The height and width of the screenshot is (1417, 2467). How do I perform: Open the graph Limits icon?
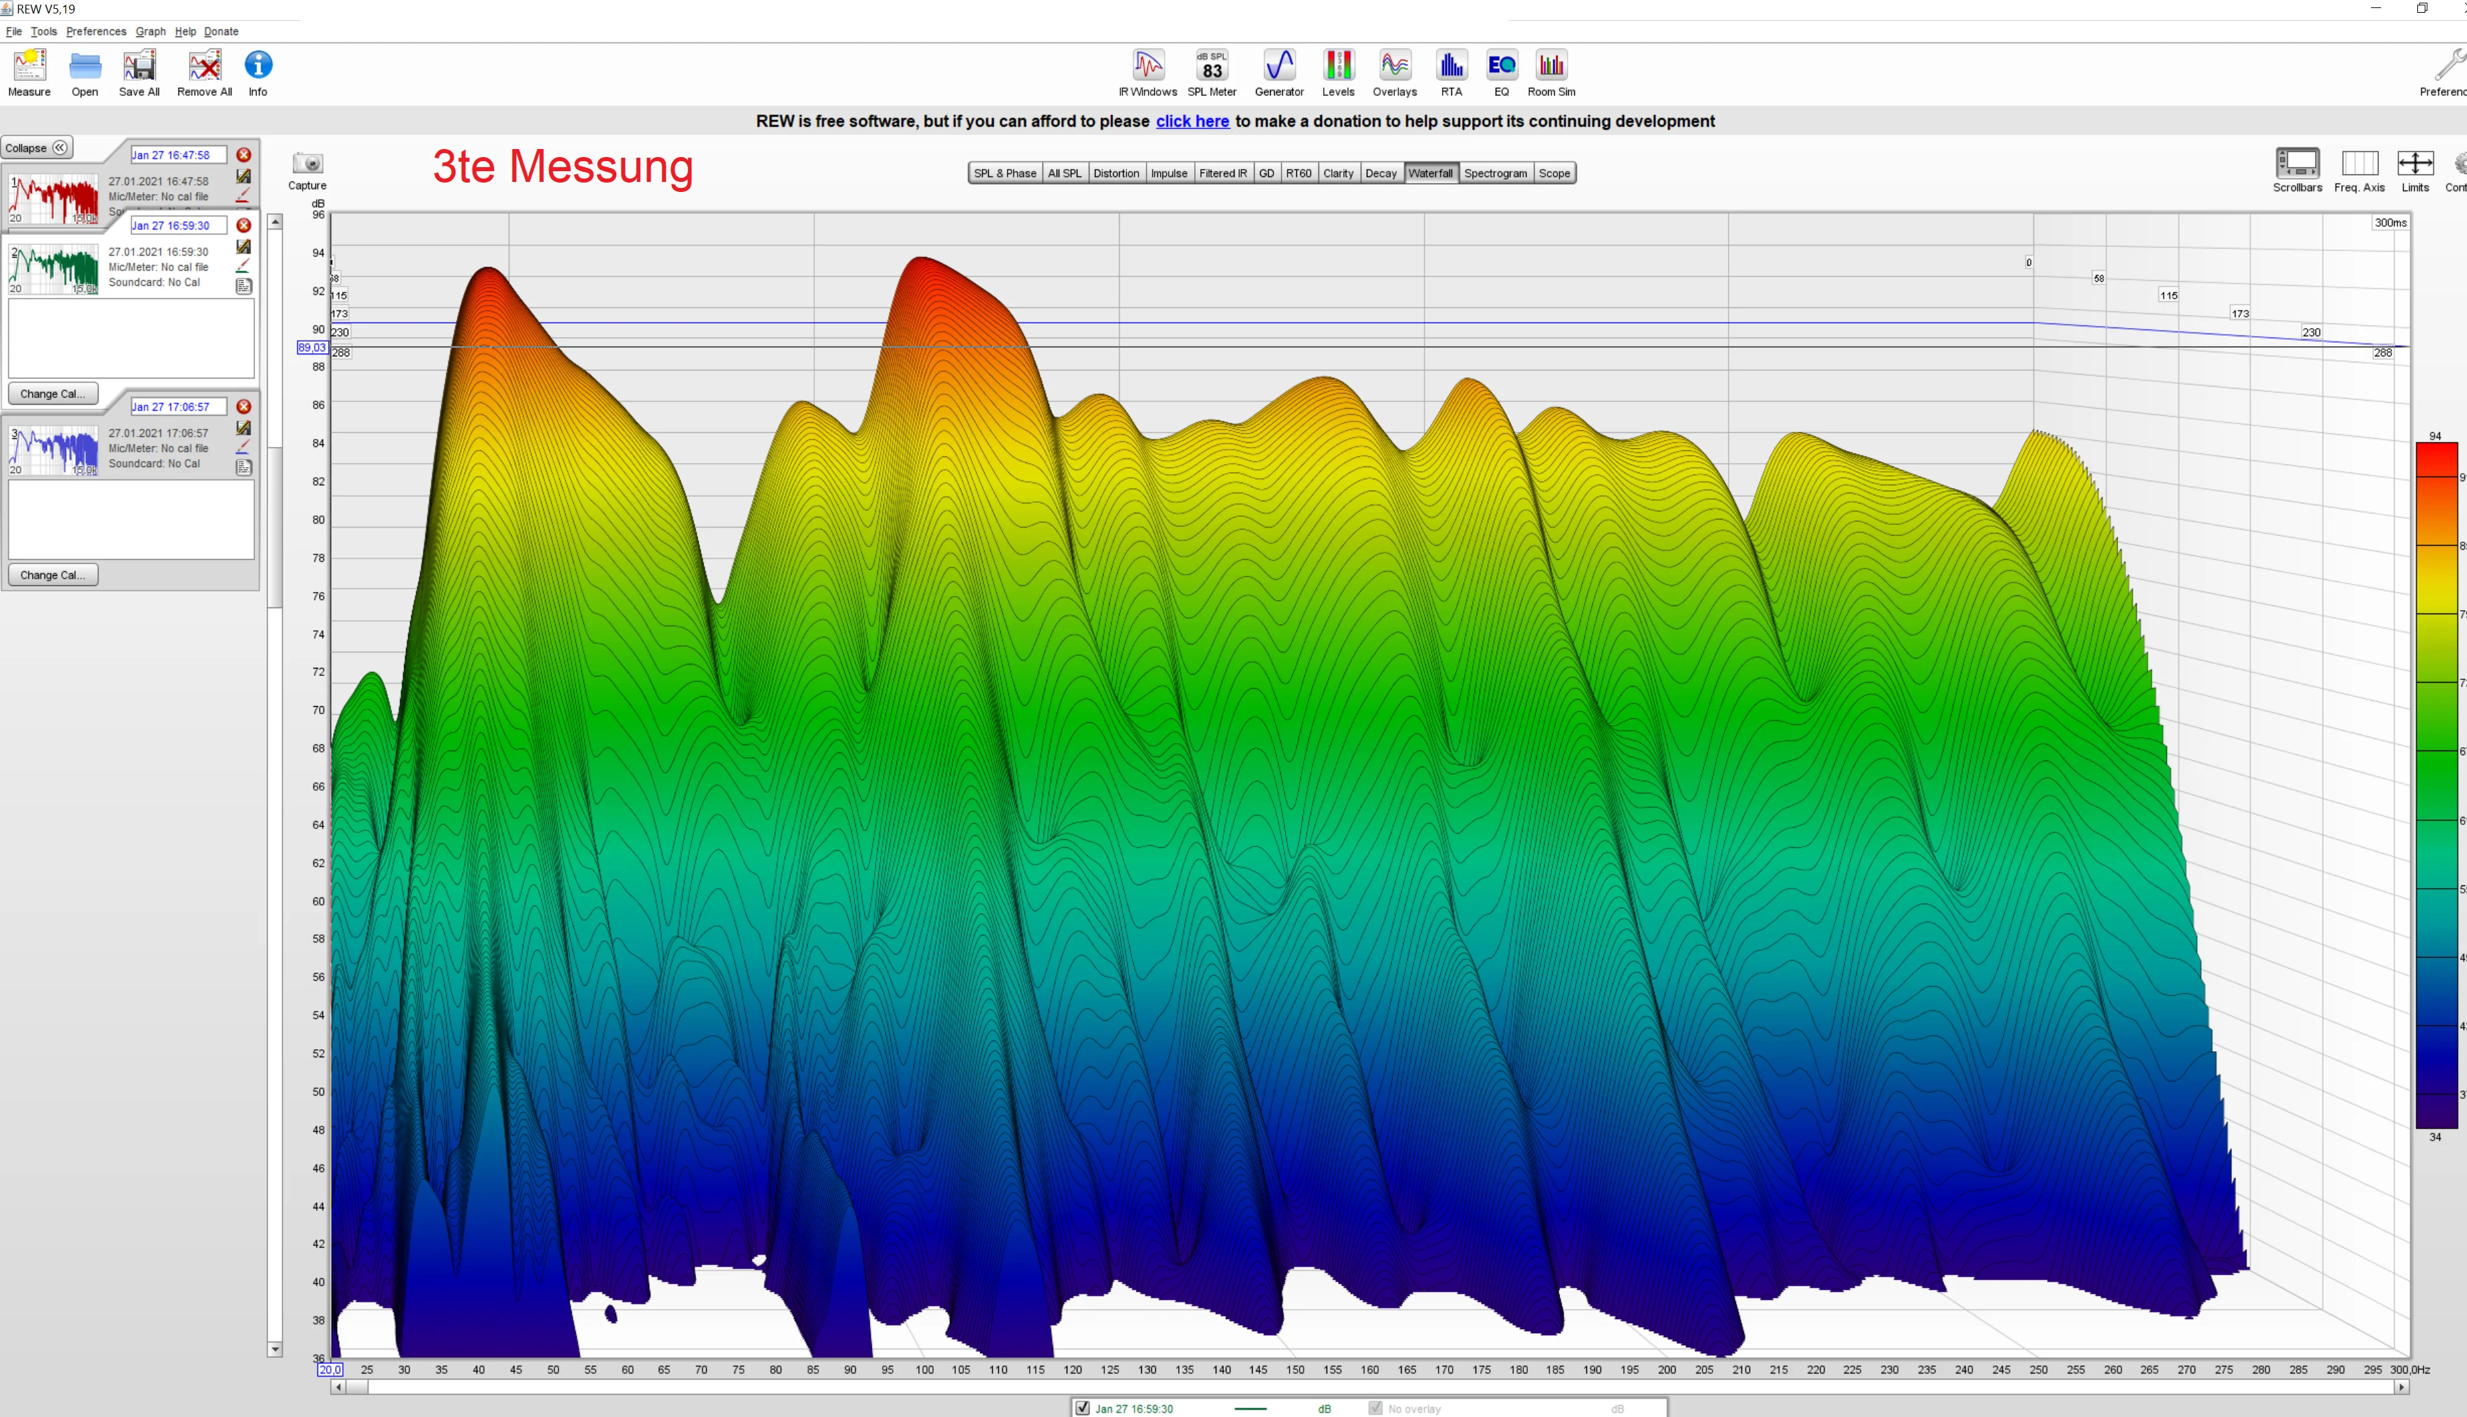(2415, 169)
